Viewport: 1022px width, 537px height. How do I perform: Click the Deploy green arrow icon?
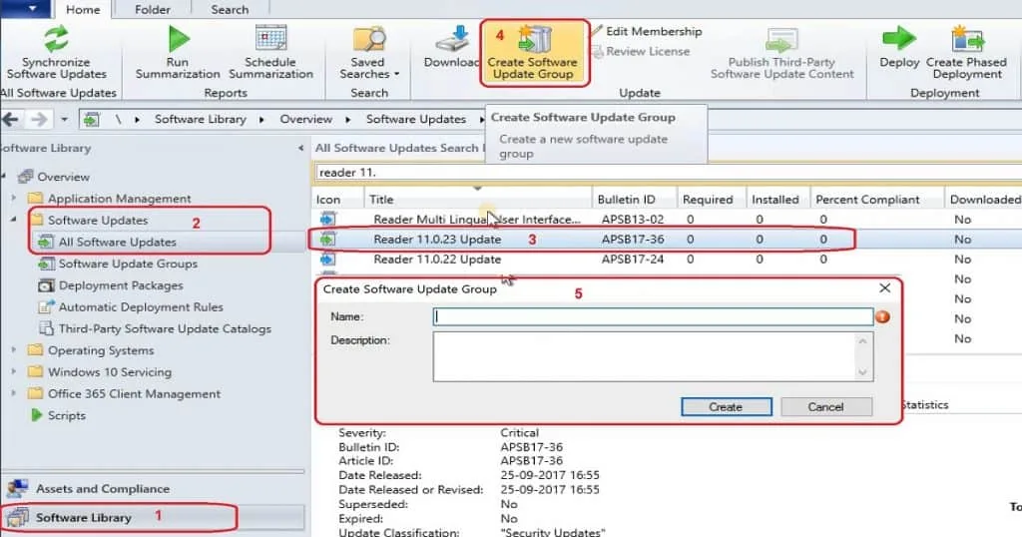tap(899, 40)
